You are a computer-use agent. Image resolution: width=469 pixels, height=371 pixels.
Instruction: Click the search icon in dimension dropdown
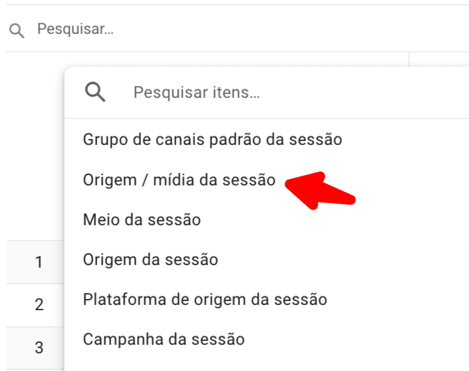[95, 93]
